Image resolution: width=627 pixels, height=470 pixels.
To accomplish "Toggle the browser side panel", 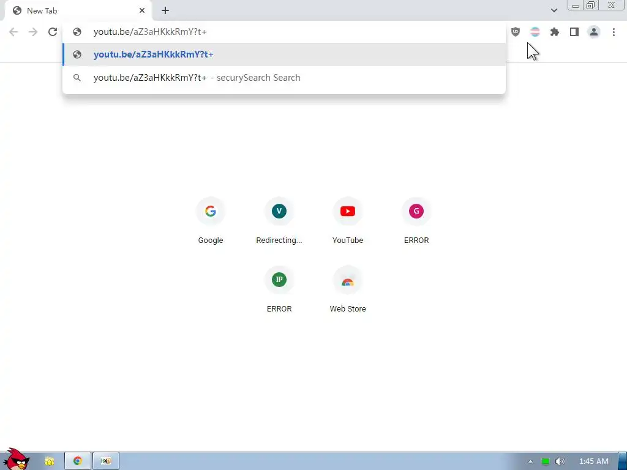I will click(x=574, y=32).
